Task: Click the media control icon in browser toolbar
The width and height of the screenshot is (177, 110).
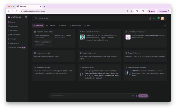Action: tap(143, 11)
